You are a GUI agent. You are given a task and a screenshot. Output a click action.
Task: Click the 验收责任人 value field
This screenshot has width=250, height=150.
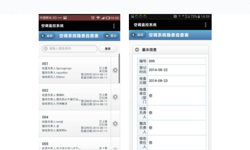click(x=177, y=142)
